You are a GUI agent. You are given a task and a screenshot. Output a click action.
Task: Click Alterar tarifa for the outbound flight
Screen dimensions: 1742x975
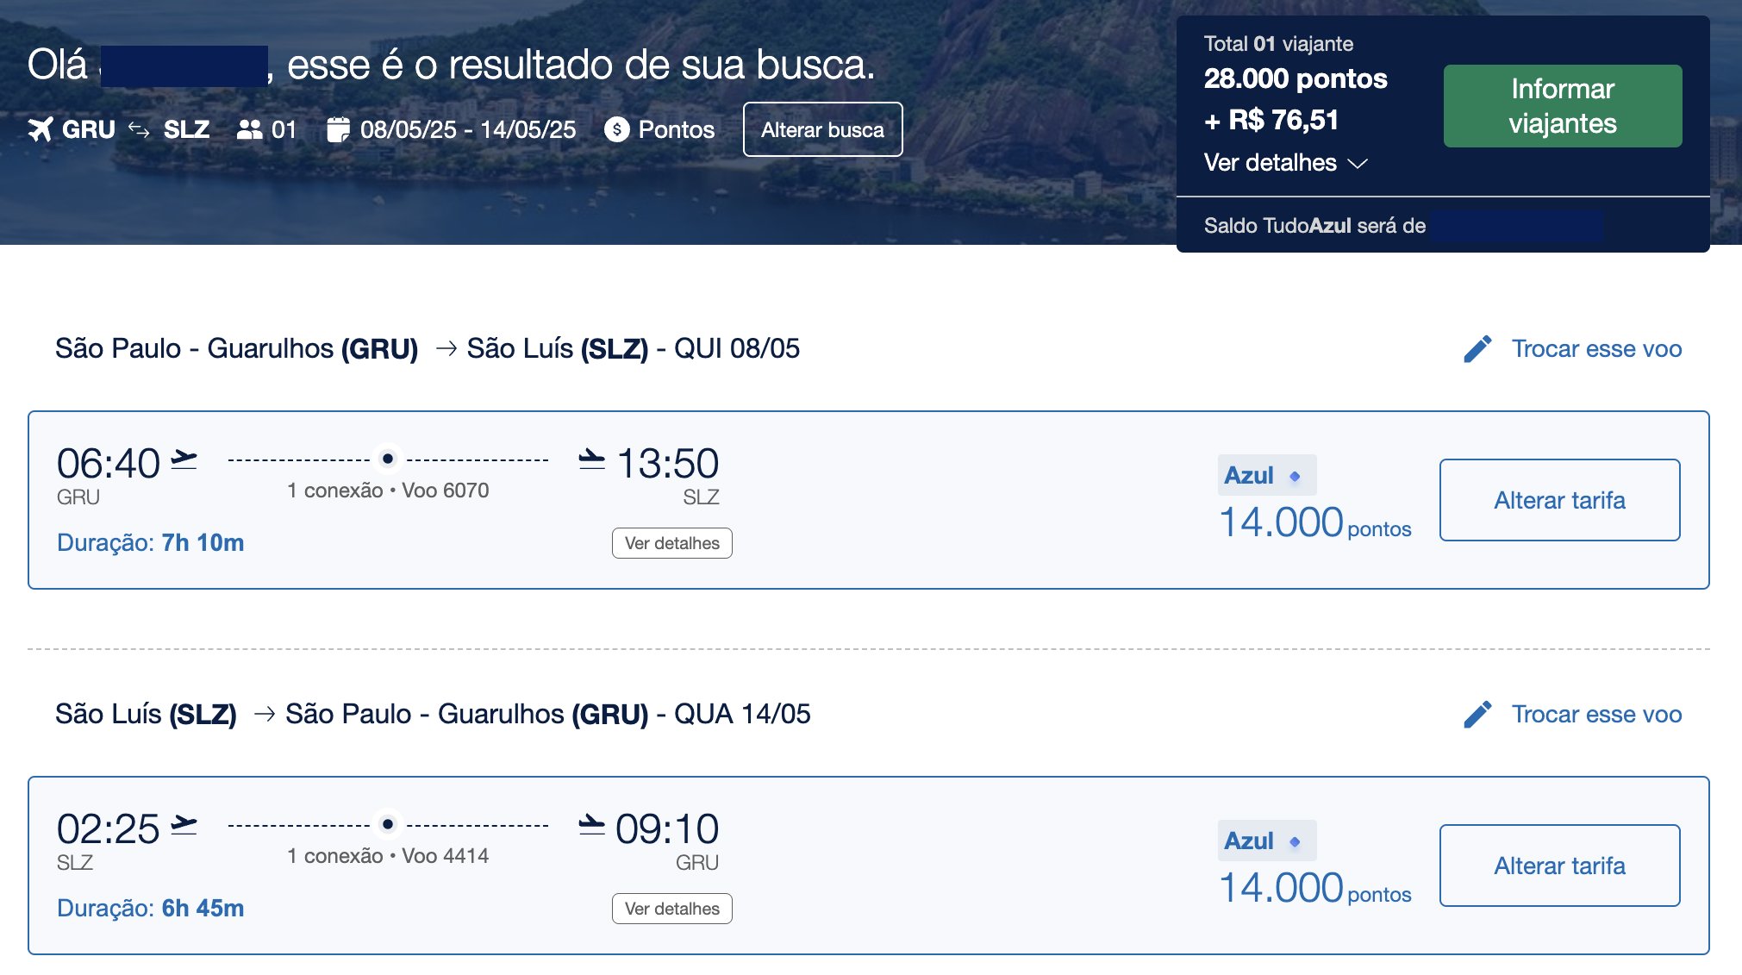[x=1559, y=500]
